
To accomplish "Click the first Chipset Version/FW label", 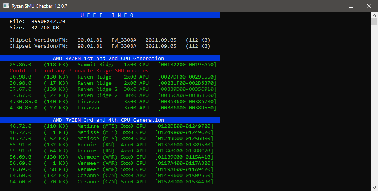I will 39,40.
